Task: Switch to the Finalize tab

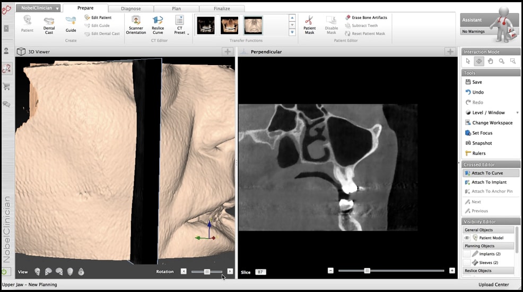Action: click(x=222, y=8)
